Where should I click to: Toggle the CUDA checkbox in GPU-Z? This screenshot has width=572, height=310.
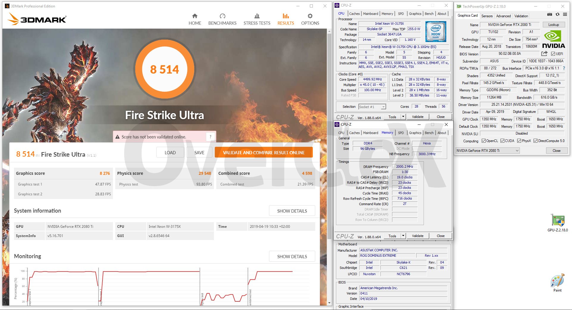pos(502,141)
